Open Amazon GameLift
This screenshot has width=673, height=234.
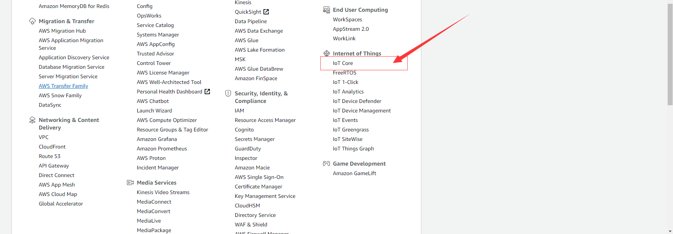pyautogui.click(x=355, y=173)
